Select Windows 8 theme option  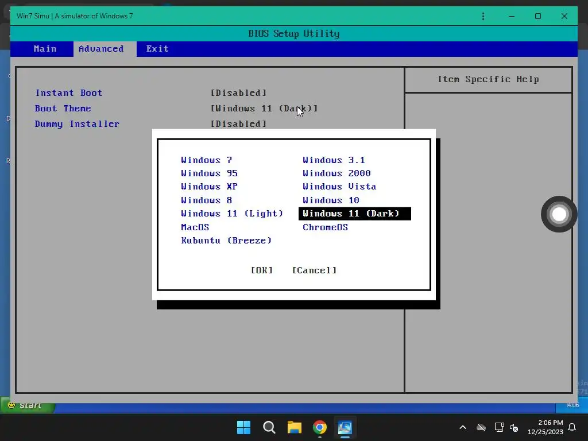click(x=206, y=200)
